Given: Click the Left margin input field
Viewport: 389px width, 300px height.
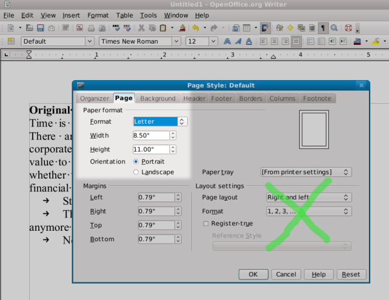Looking at the screenshot, I should pos(156,197).
